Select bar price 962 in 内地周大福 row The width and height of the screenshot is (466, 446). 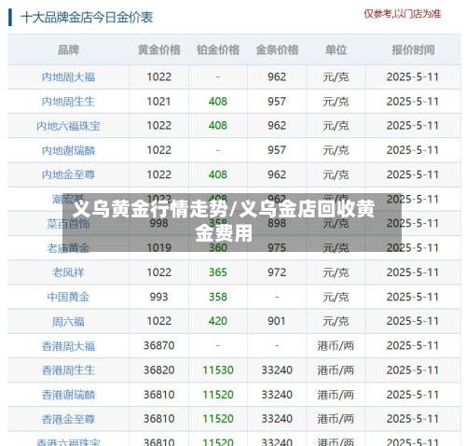(x=277, y=77)
